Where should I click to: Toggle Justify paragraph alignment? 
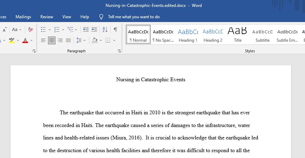point(68,40)
